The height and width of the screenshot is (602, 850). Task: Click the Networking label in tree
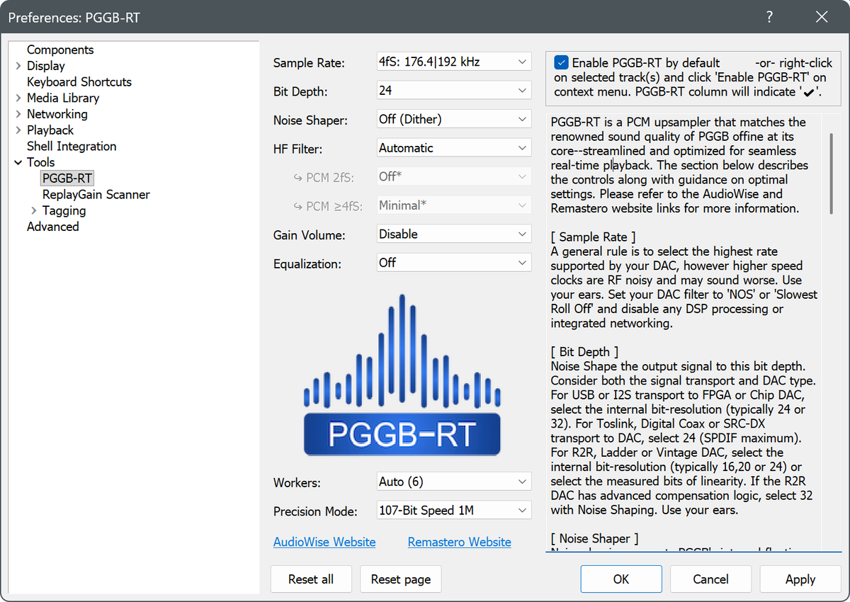(x=57, y=114)
